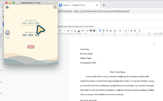Edit the Set Work Time field
The image size is (163, 101).
pyautogui.click(x=31, y=23)
